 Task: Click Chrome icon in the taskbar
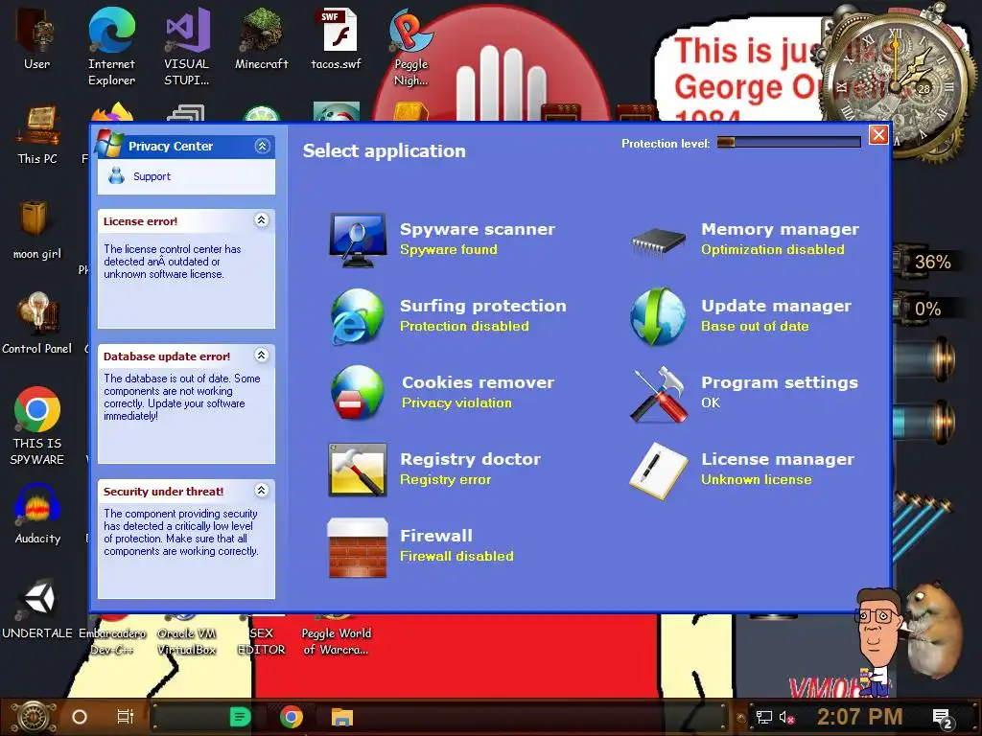292,717
